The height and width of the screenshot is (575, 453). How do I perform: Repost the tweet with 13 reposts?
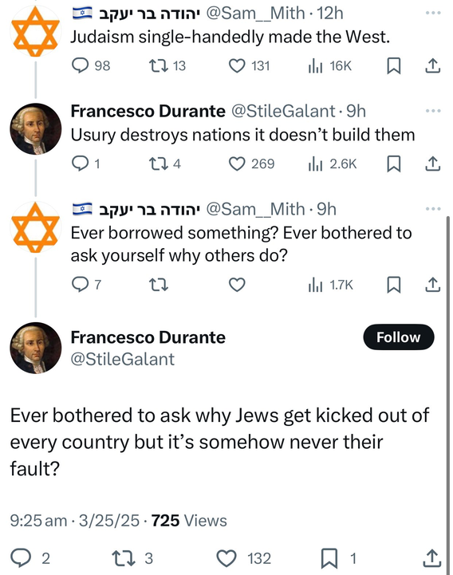pyautogui.click(x=167, y=65)
